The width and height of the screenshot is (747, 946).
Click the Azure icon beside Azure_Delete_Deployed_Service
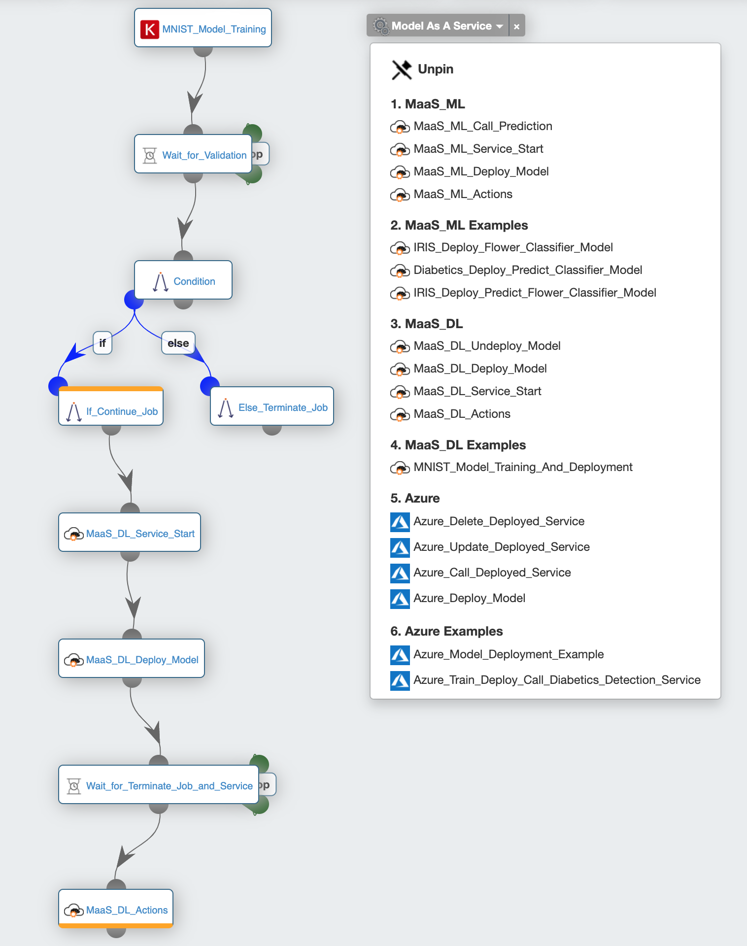(x=400, y=522)
